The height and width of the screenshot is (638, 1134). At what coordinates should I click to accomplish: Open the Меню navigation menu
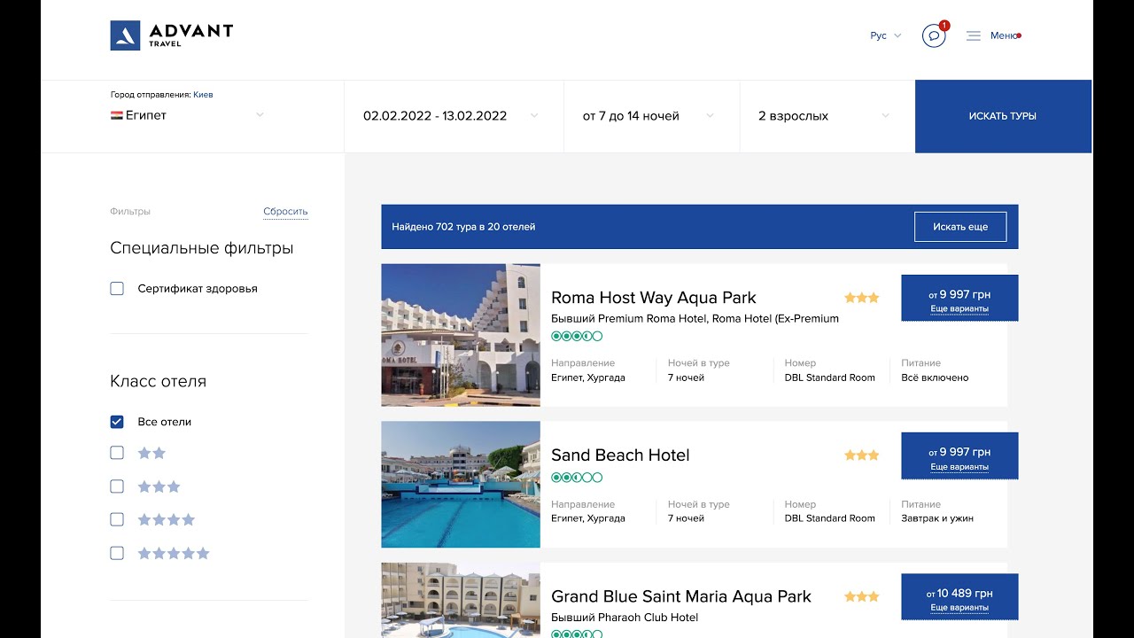[x=1004, y=35]
